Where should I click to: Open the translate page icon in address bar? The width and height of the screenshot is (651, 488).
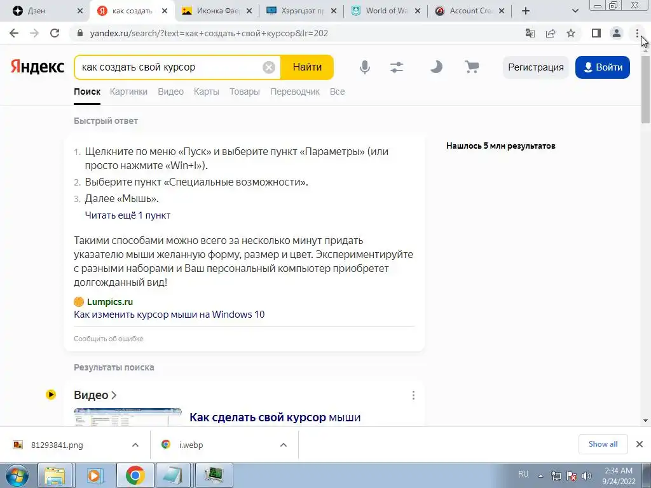pyautogui.click(x=530, y=33)
